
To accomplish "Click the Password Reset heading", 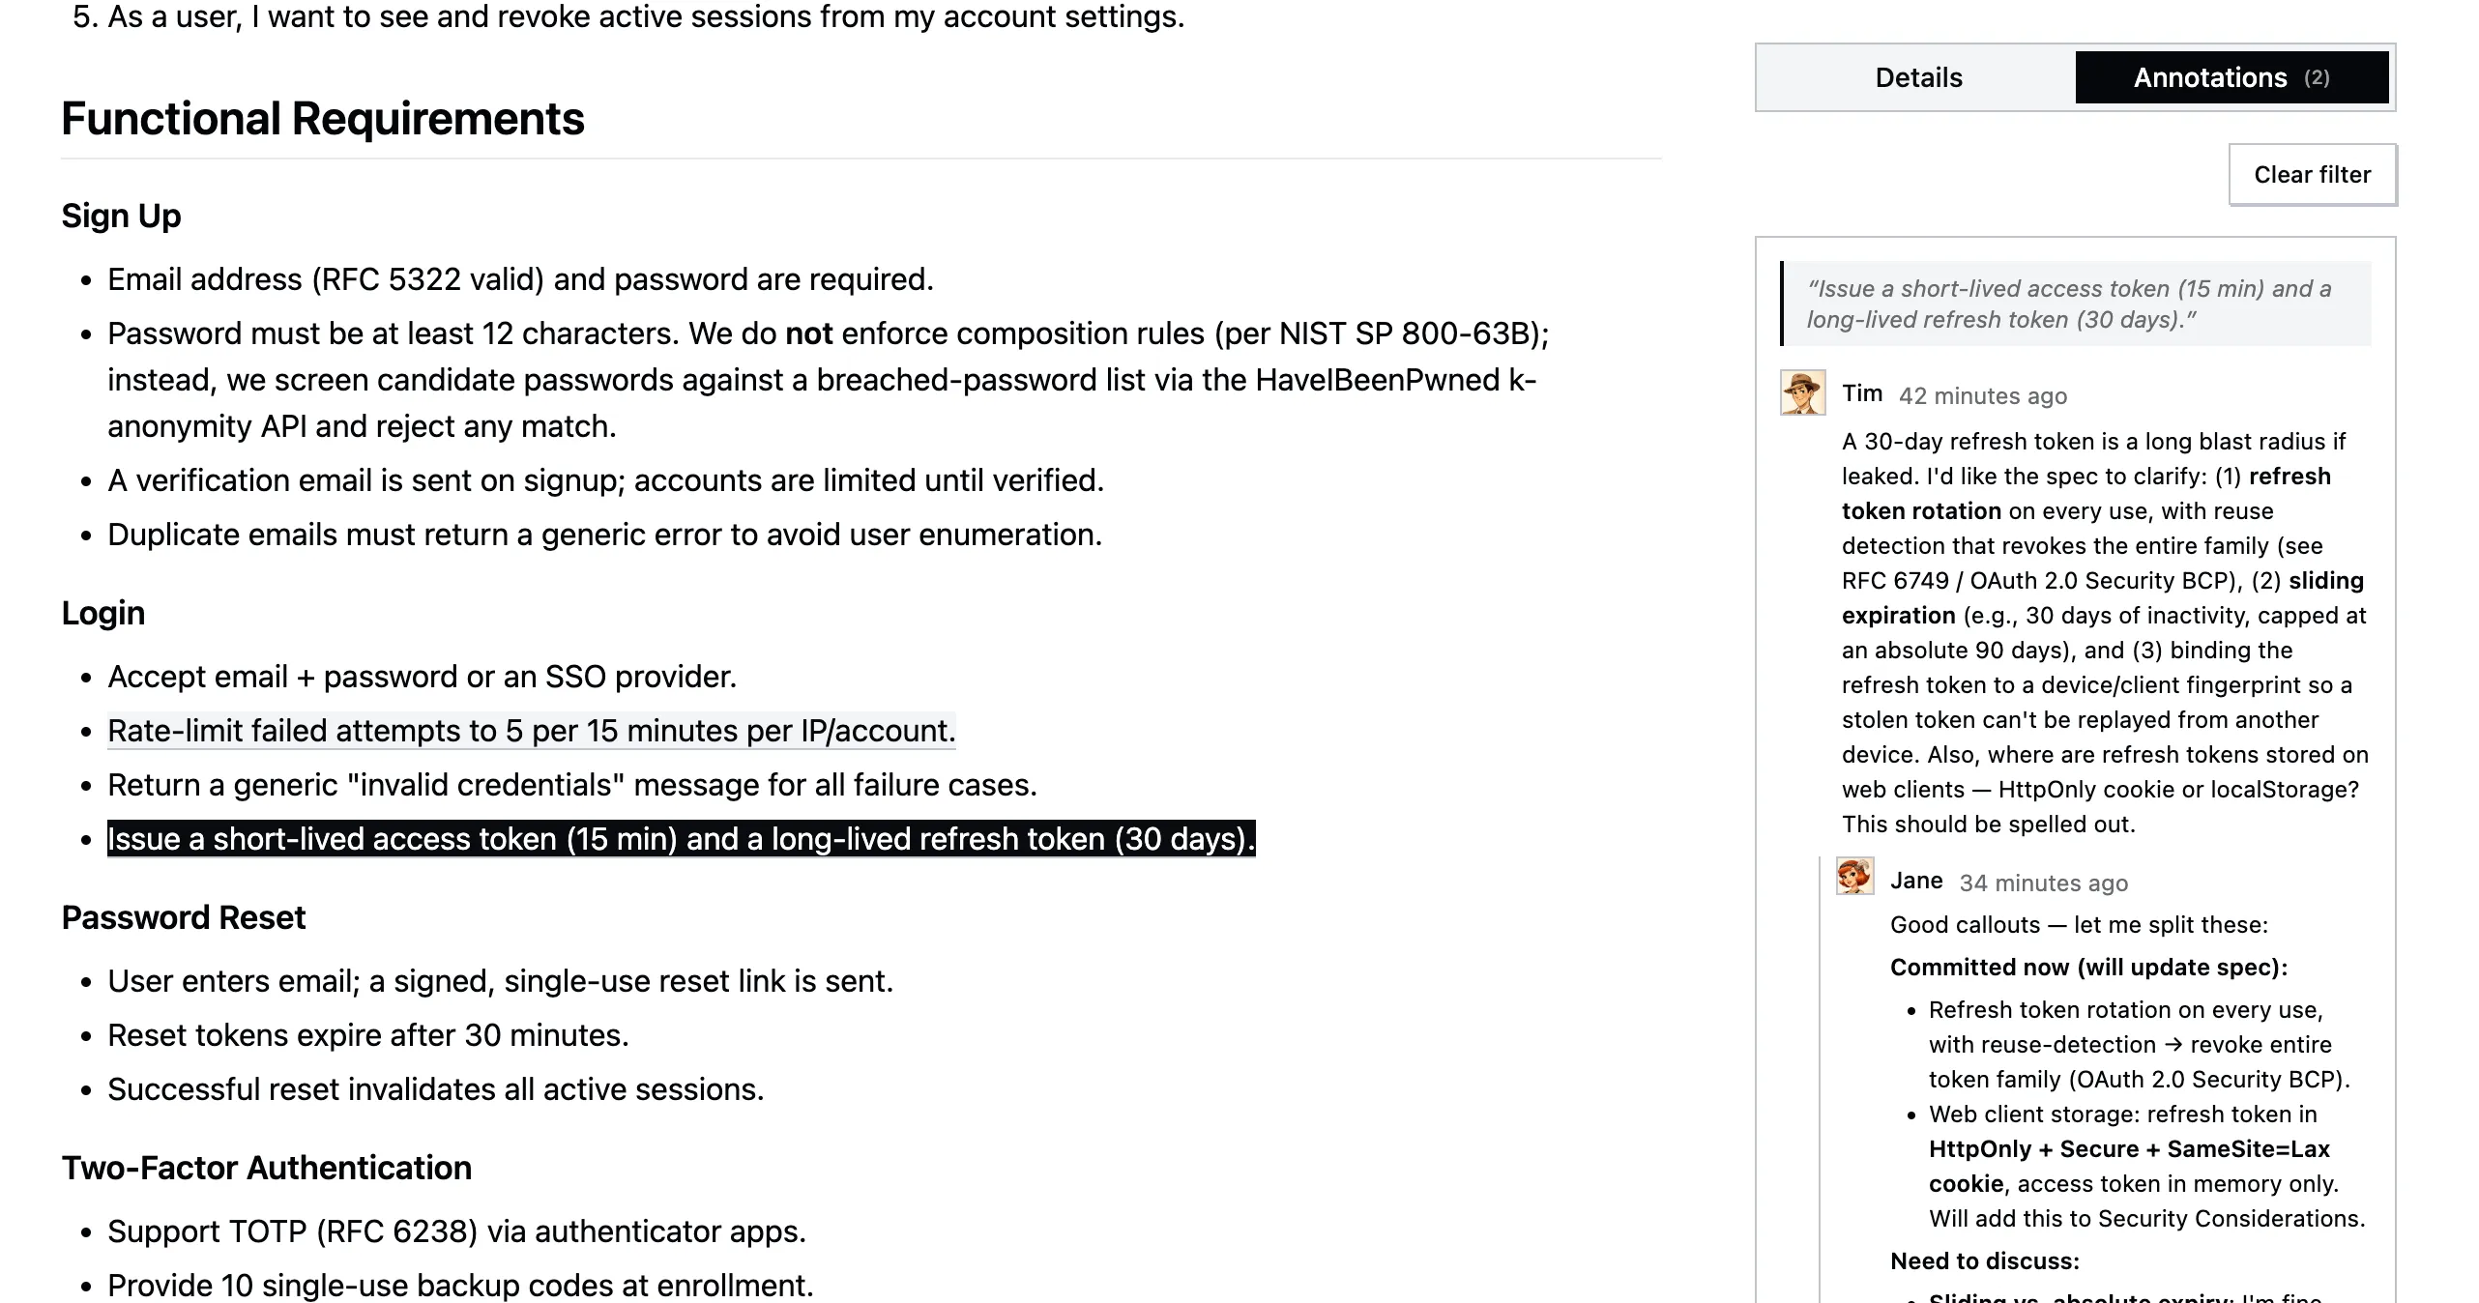I will tap(184, 917).
